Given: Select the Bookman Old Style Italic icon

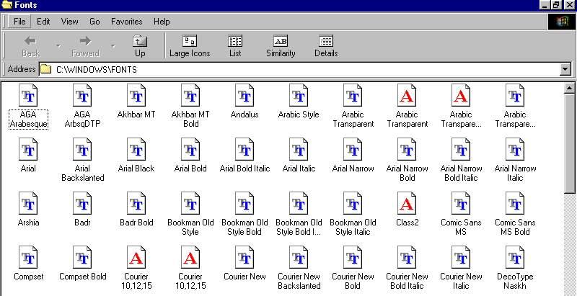Looking at the screenshot, I should tap(353, 203).
